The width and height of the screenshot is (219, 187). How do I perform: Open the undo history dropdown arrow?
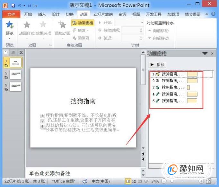click(24, 6)
